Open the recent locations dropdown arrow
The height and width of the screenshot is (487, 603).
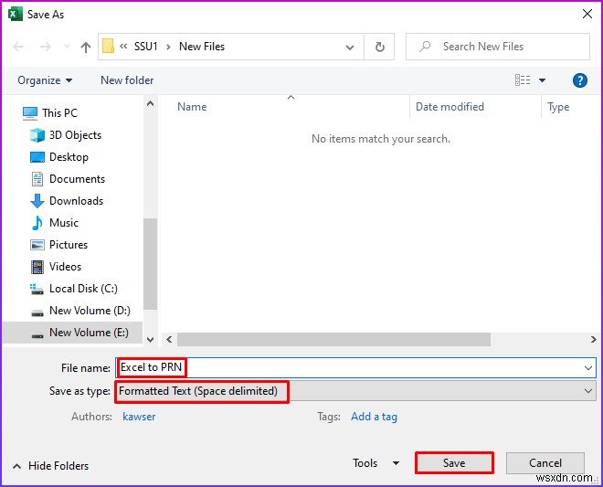(67, 47)
